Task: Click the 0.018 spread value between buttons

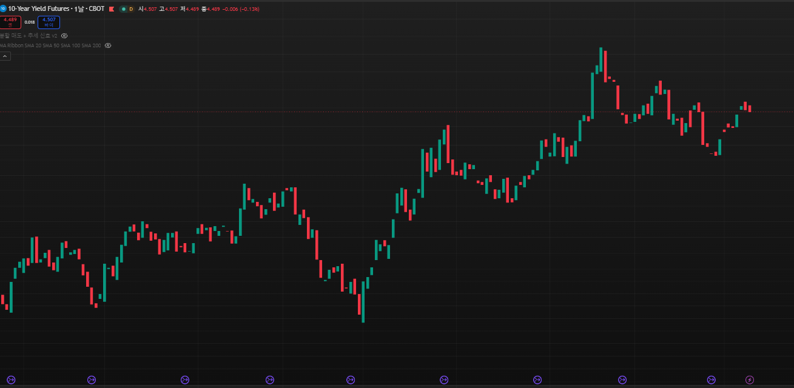Action: coord(29,22)
